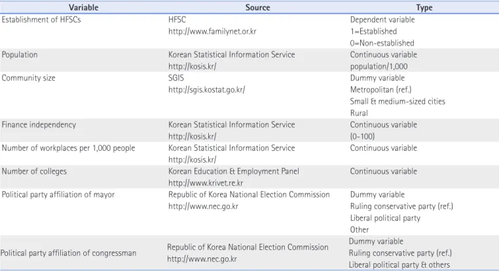The image size is (499, 271).
Task: Open kosis.kr link in Population row
Action: coord(193,67)
